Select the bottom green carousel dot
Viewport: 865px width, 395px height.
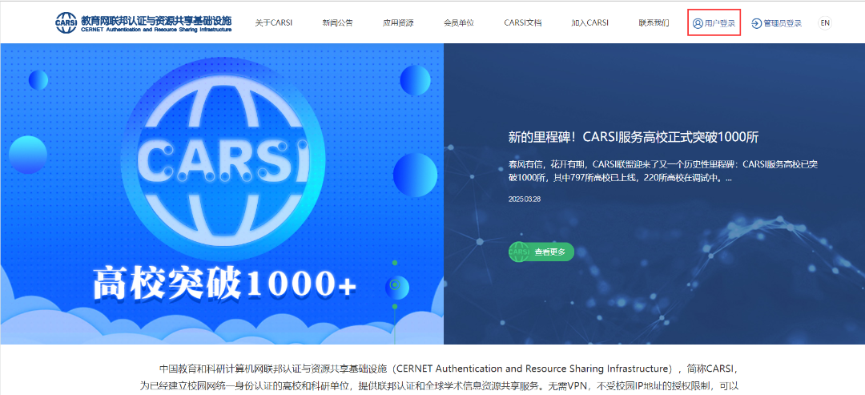(394, 306)
